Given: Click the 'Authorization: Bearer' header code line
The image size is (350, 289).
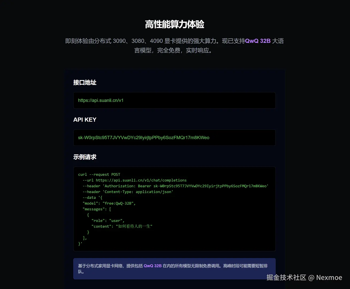Looking at the screenshot, I should click(x=175, y=186).
